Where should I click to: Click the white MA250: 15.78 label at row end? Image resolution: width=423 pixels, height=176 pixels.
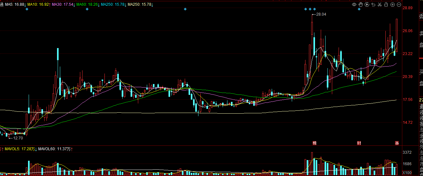pos(140,4)
